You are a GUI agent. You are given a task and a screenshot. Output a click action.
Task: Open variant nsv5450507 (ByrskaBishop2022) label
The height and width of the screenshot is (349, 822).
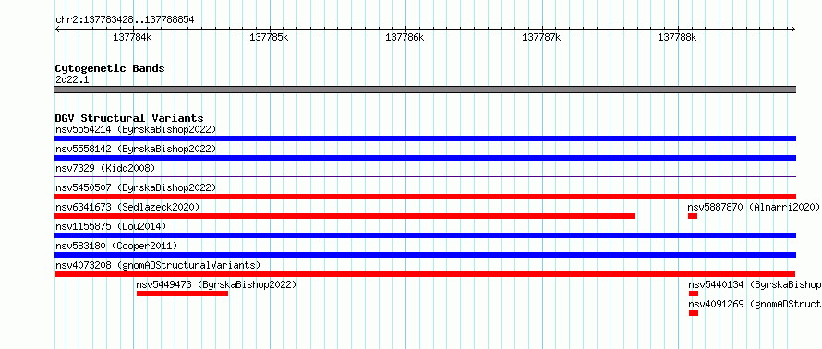pos(136,187)
